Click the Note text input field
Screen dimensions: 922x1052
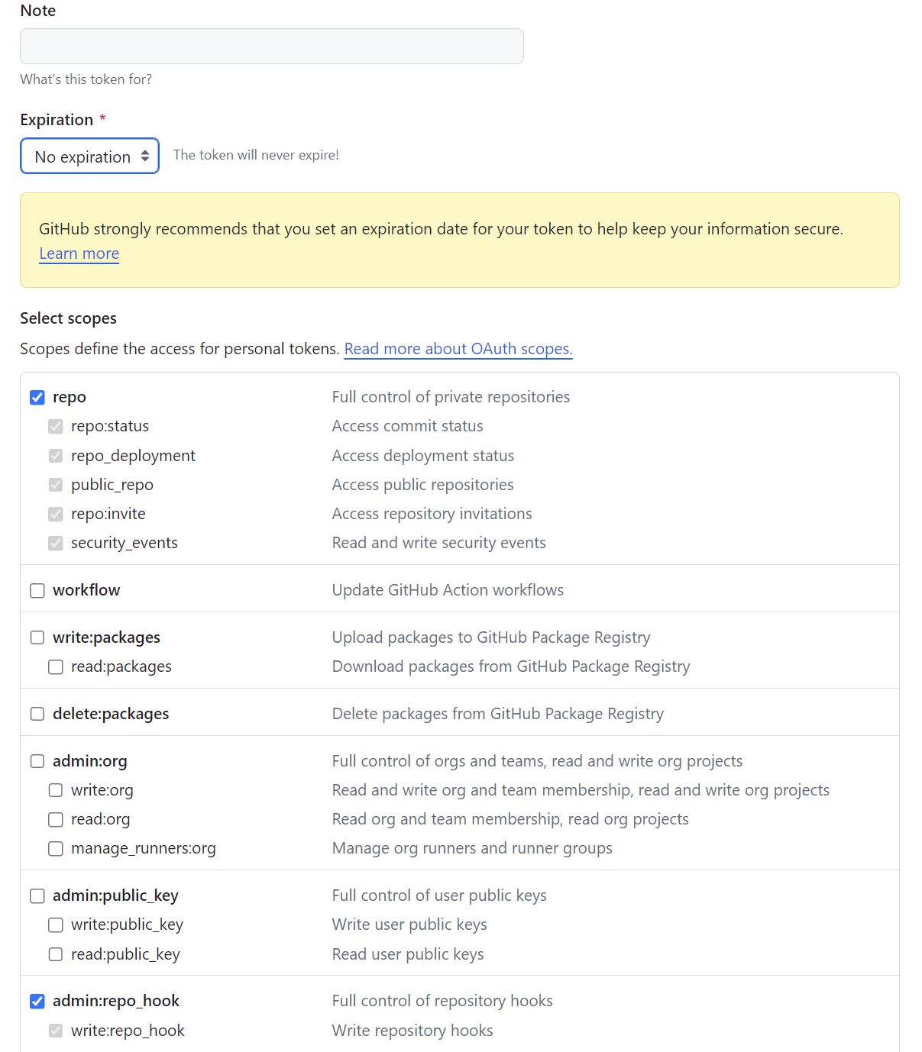click(271, 47)
